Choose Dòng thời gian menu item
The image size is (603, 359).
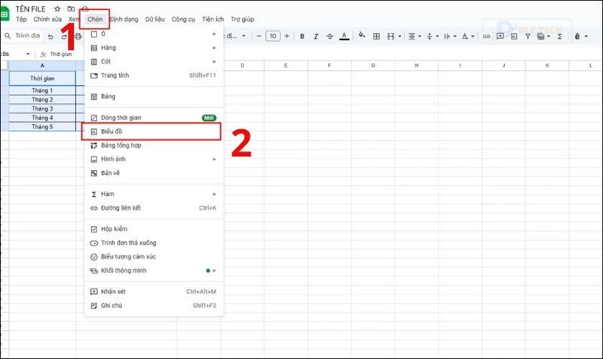(x=154, y=118)
